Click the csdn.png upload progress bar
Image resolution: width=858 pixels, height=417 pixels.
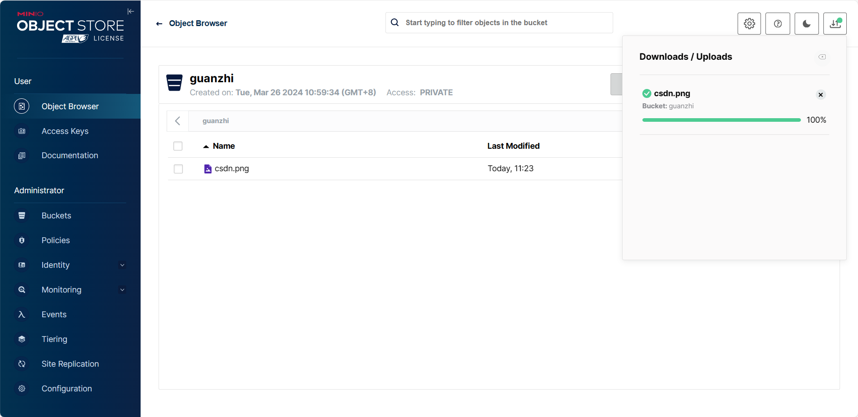pyautogui.click(x=721, y=120)
